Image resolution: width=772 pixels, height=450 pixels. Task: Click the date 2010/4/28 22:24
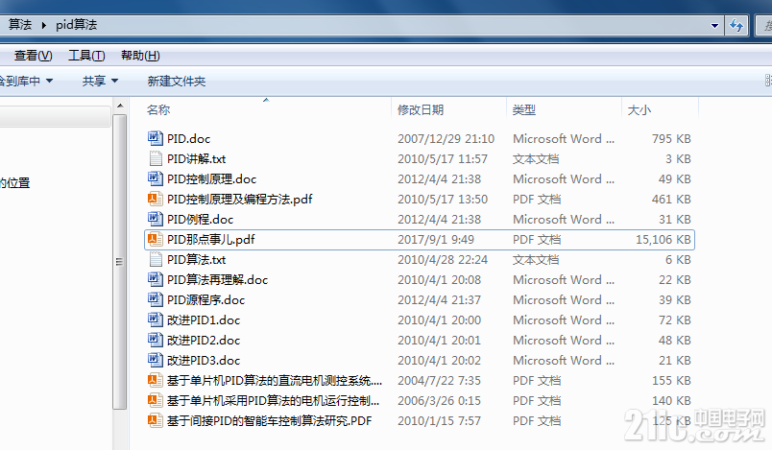[443, 260]
